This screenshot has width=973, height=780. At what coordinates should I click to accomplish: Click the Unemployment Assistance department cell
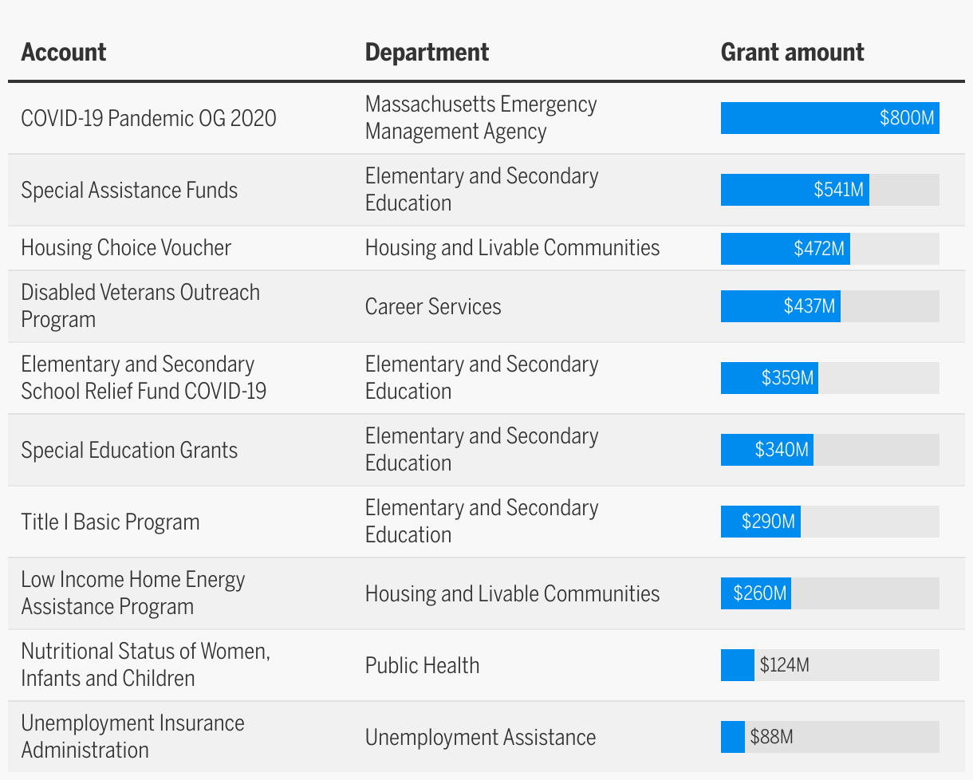click(x=480, y=738)
